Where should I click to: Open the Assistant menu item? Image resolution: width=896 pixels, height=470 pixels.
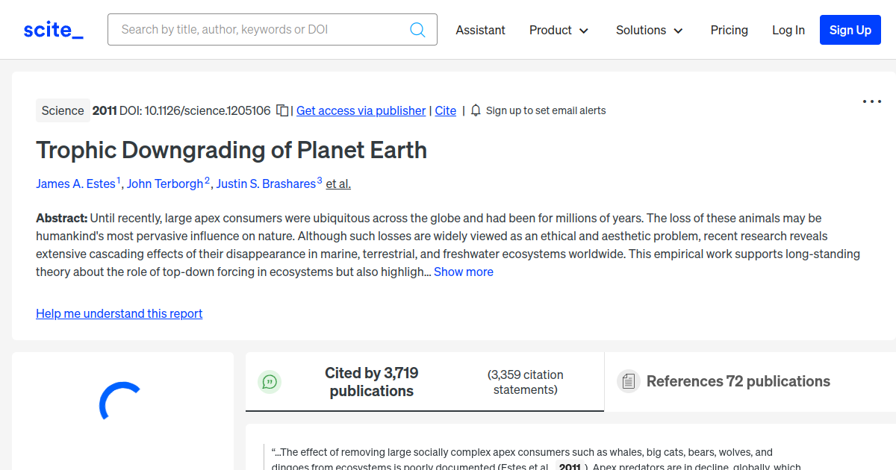click(480, 30)
